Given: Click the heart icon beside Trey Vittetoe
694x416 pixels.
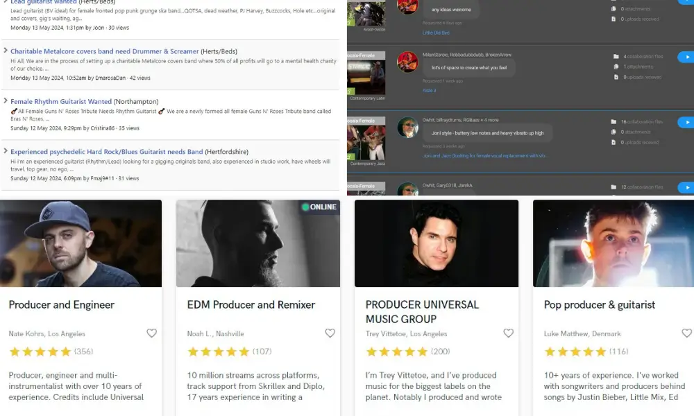Looking at the screenshot, I should coord(508,333).
